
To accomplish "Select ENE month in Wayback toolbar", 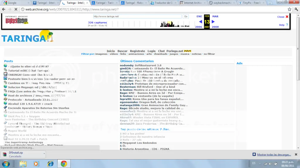I will (x=199, y=16).
